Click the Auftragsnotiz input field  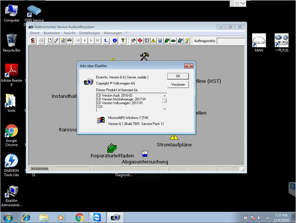pos(231,41)
